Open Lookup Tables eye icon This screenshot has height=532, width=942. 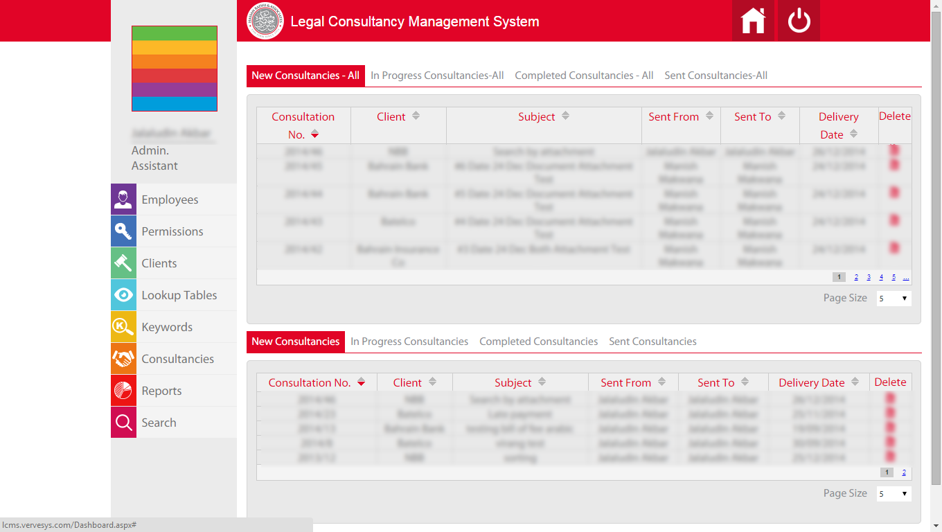coord(124,295)
